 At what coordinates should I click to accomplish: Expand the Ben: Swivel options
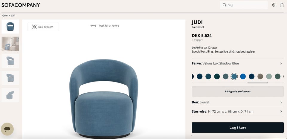238,102
